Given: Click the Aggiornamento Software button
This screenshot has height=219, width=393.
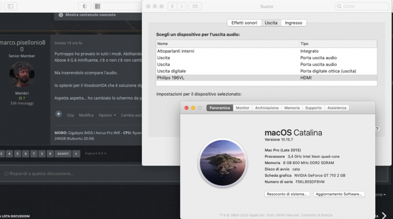Looking at the screenshot, I should (339, 194).
